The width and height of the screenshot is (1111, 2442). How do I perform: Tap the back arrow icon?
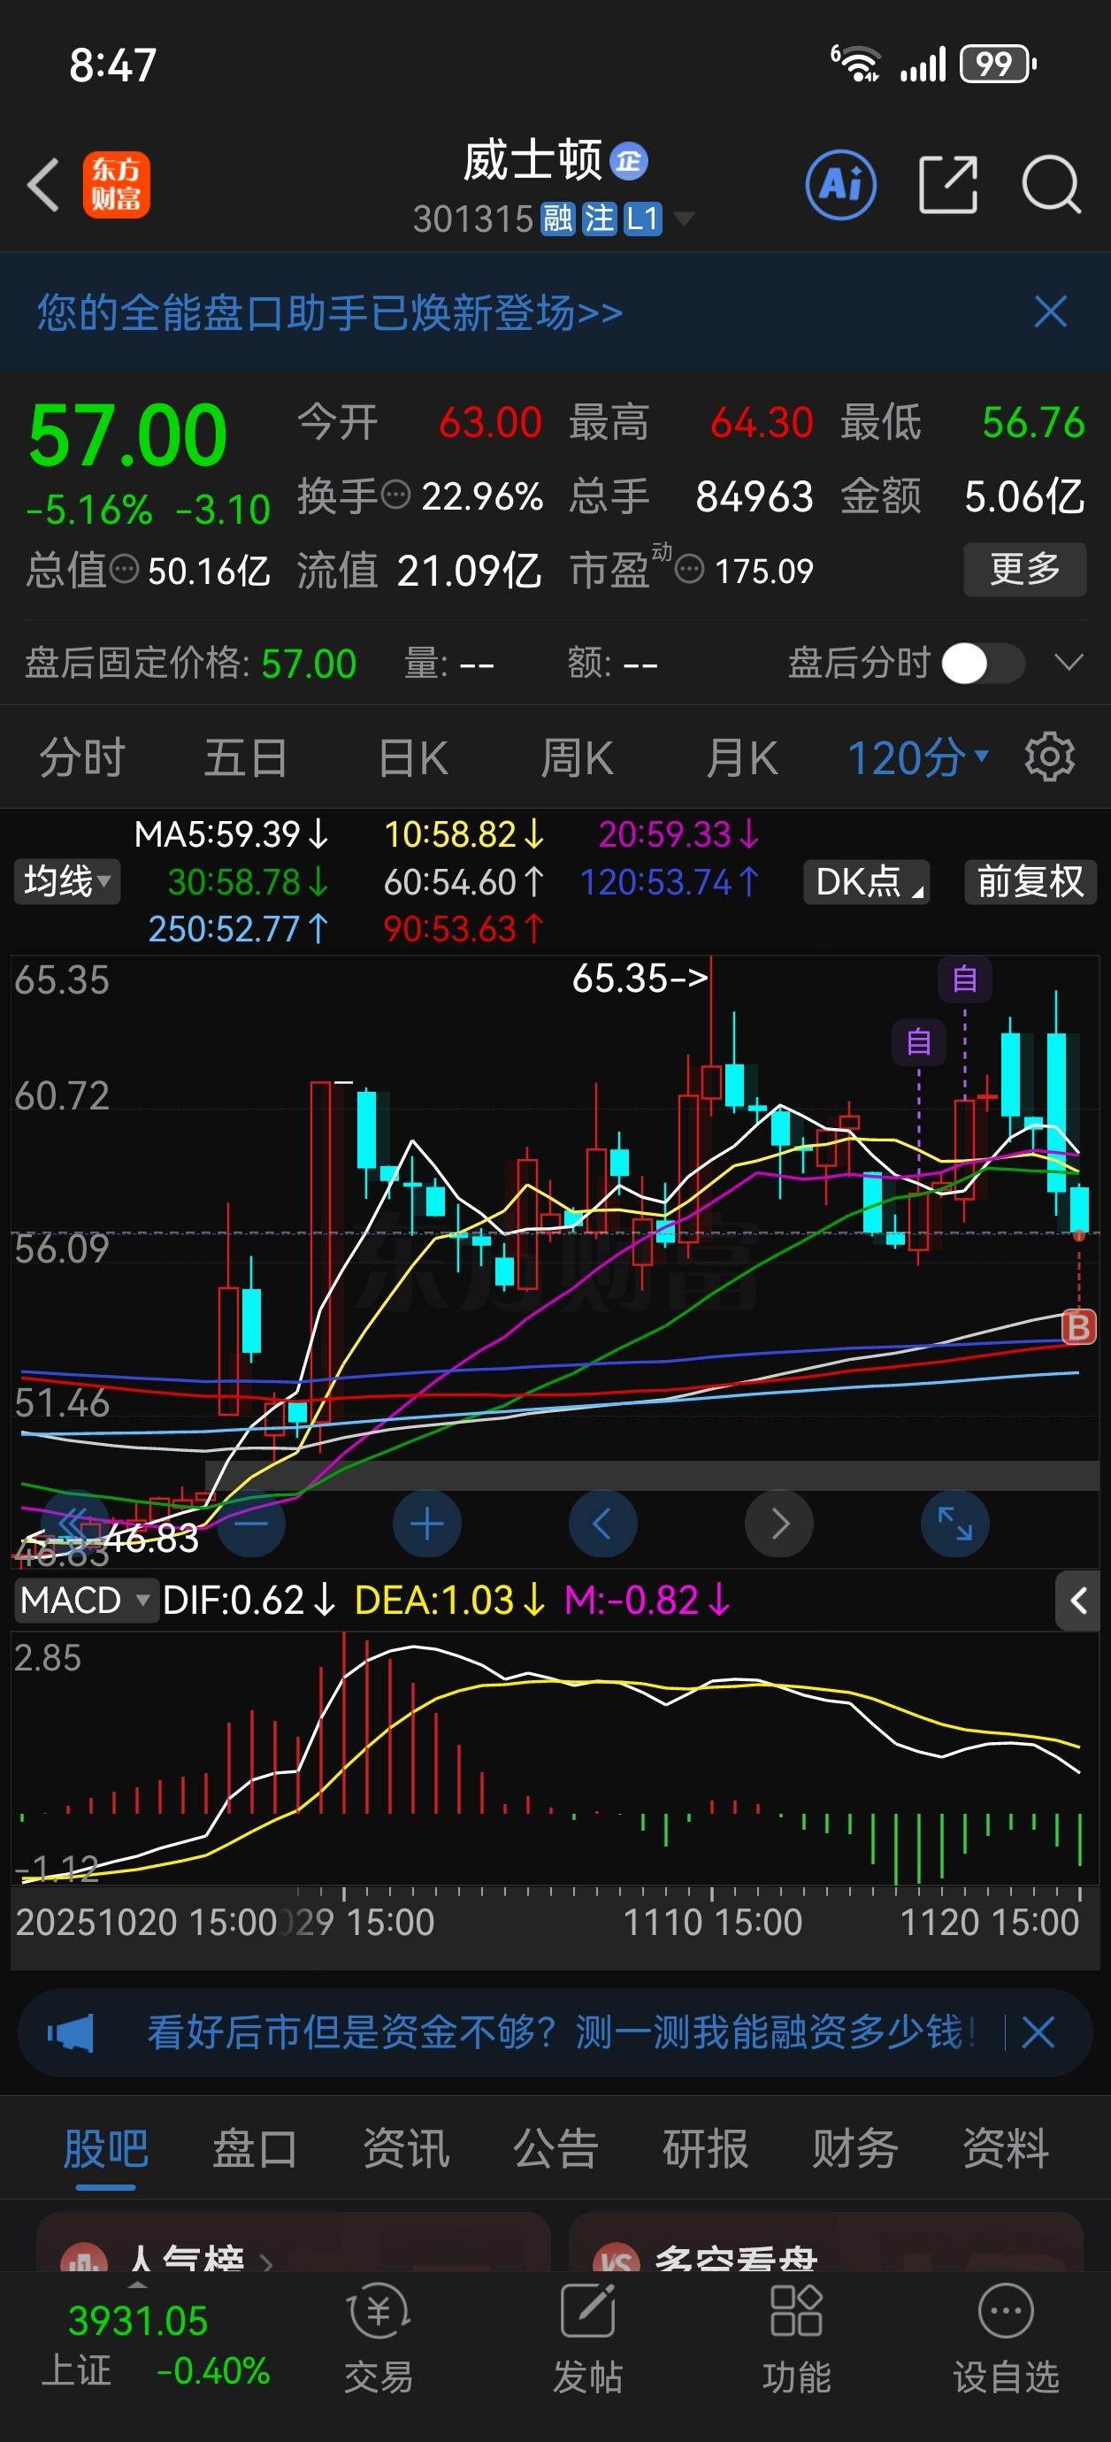coord(43,184)
